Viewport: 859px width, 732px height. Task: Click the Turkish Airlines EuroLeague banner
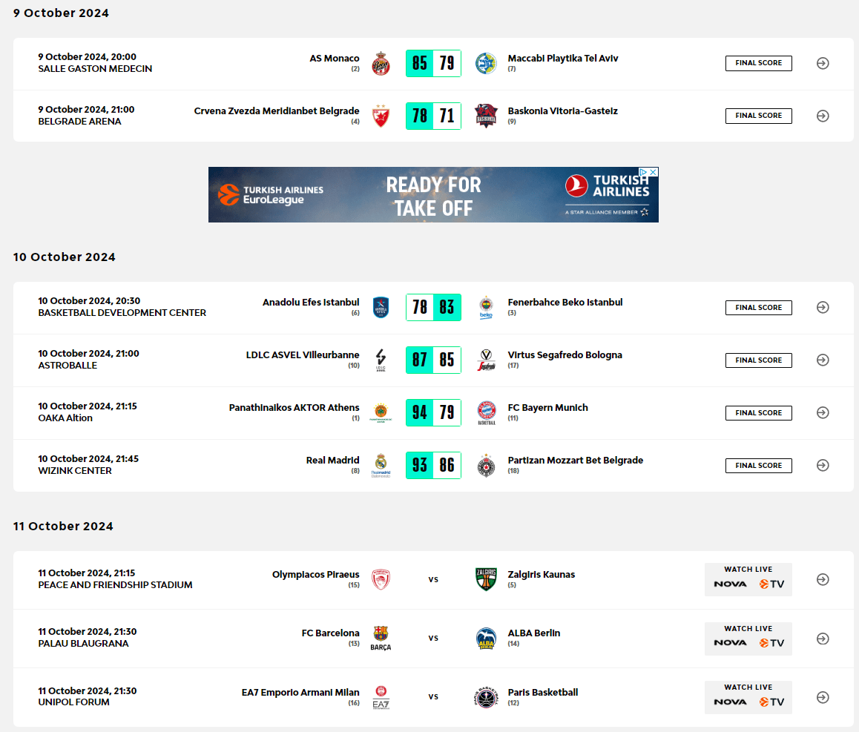433,195
